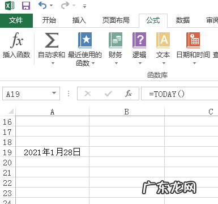
Task: Select row 22 header
Action: 7,183
